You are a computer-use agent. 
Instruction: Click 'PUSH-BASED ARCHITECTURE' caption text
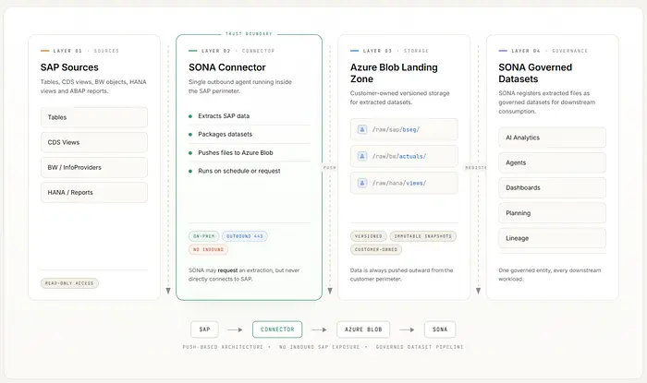click(223, 347)
